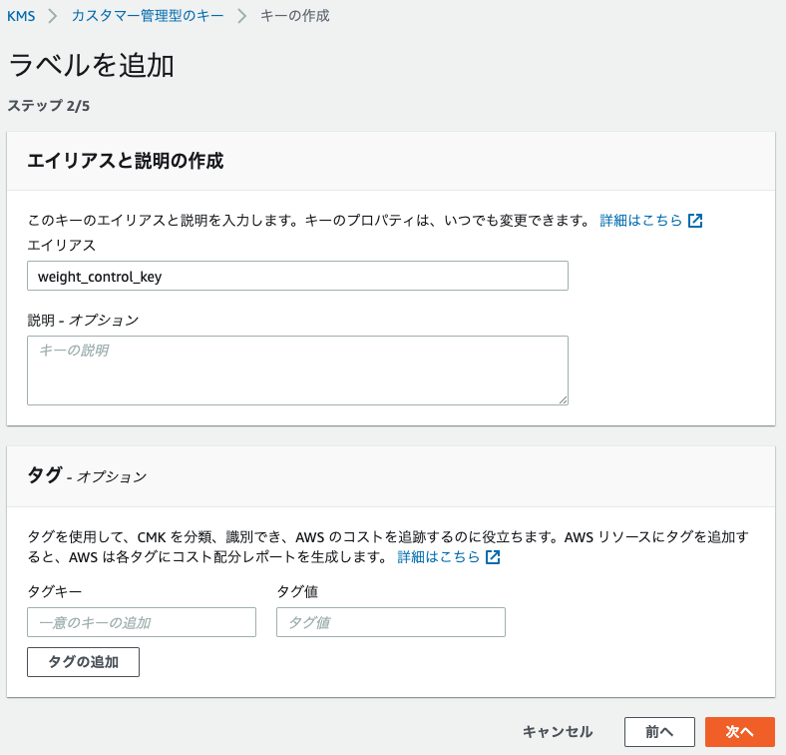The height and width of the screenshot is (755, 786).
Task: Open KMS breadcrumb link
Action: pyautogui.click(x=21, y=16)
